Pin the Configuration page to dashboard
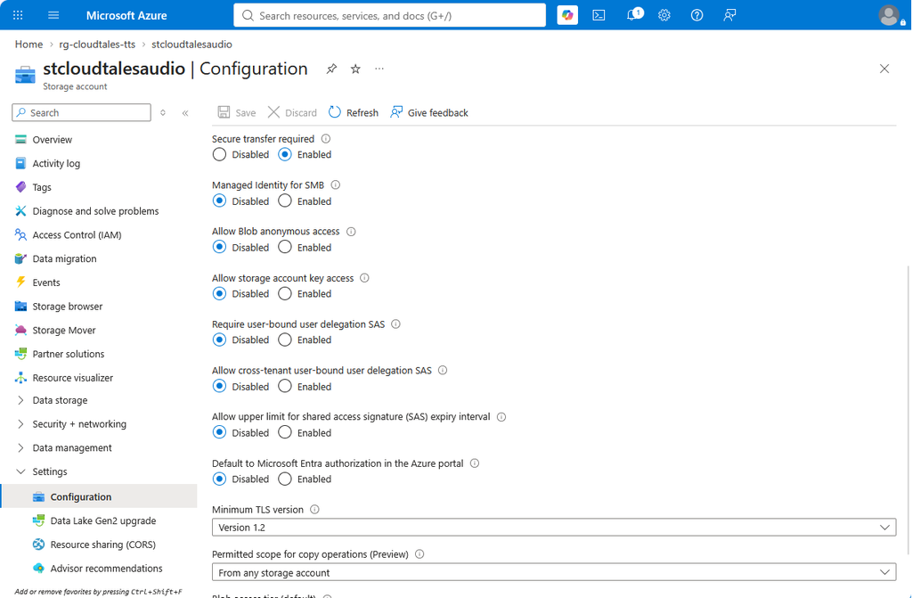The image size is (912, 598). [331, 69]
